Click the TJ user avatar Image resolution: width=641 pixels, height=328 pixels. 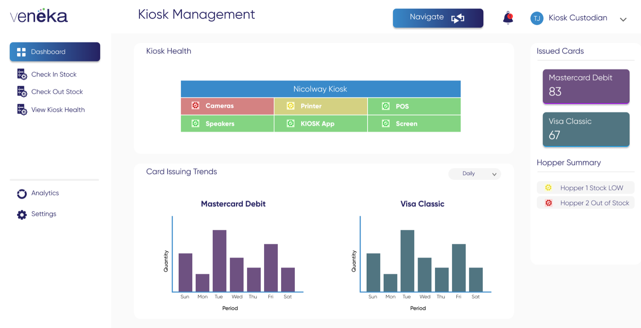(x=537, y=18)
